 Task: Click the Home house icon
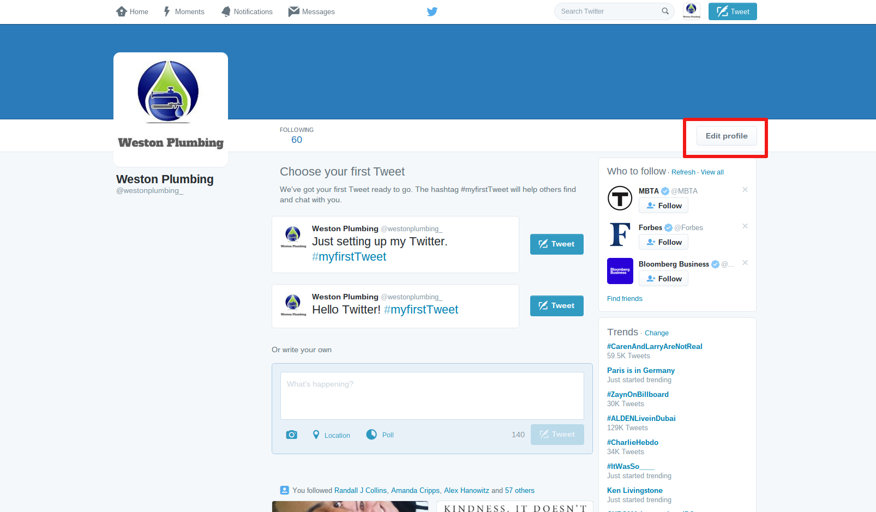coord(121,11)
